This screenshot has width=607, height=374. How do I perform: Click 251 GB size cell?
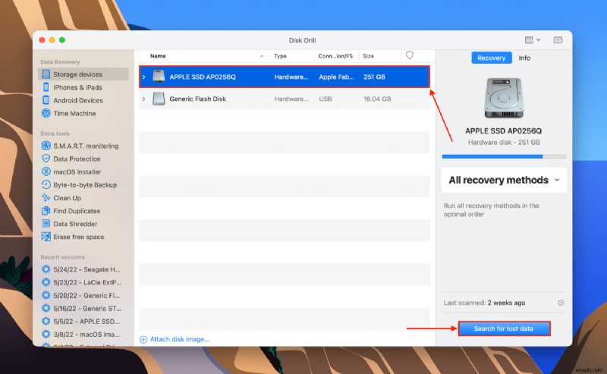(374, 77)
